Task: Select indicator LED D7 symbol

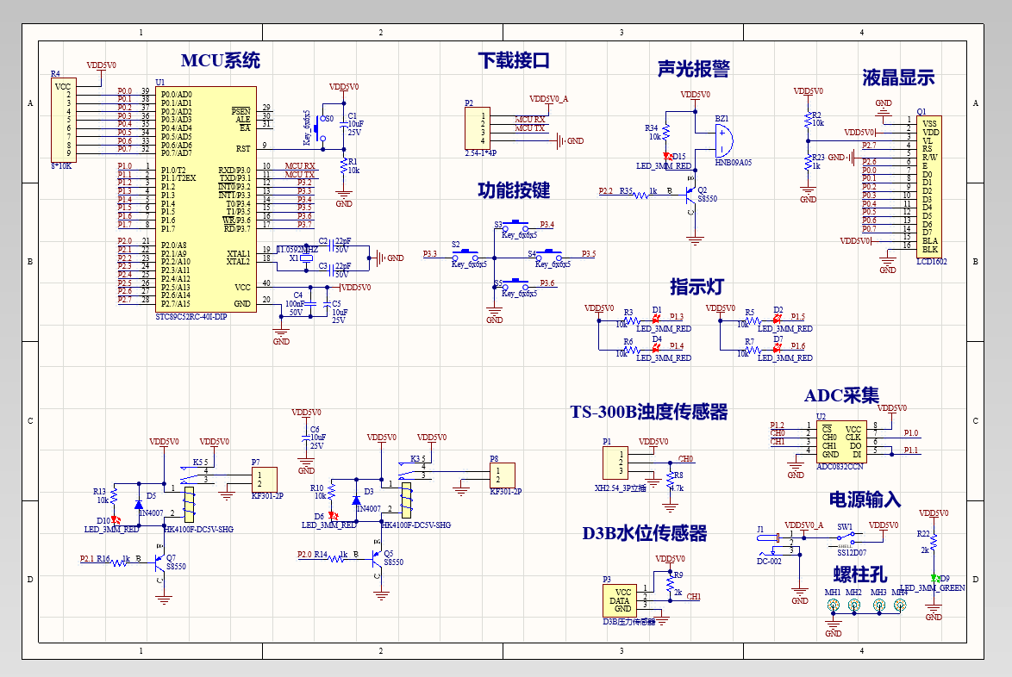Action: [x=777, y=349]
